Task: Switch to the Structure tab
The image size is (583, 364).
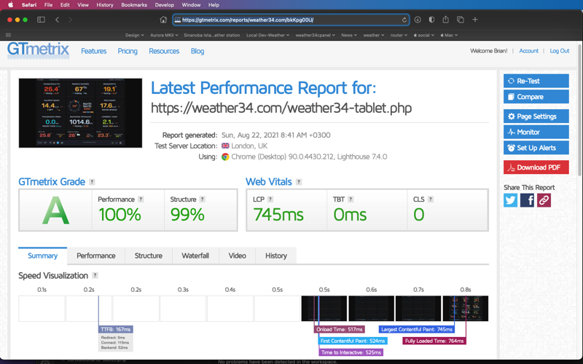Action: (x=149, y=256)
